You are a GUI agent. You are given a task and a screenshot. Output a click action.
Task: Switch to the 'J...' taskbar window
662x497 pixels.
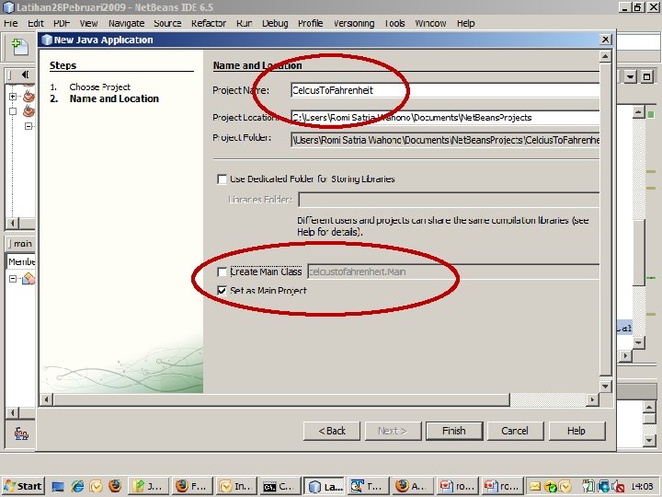(x=149, y=487)
